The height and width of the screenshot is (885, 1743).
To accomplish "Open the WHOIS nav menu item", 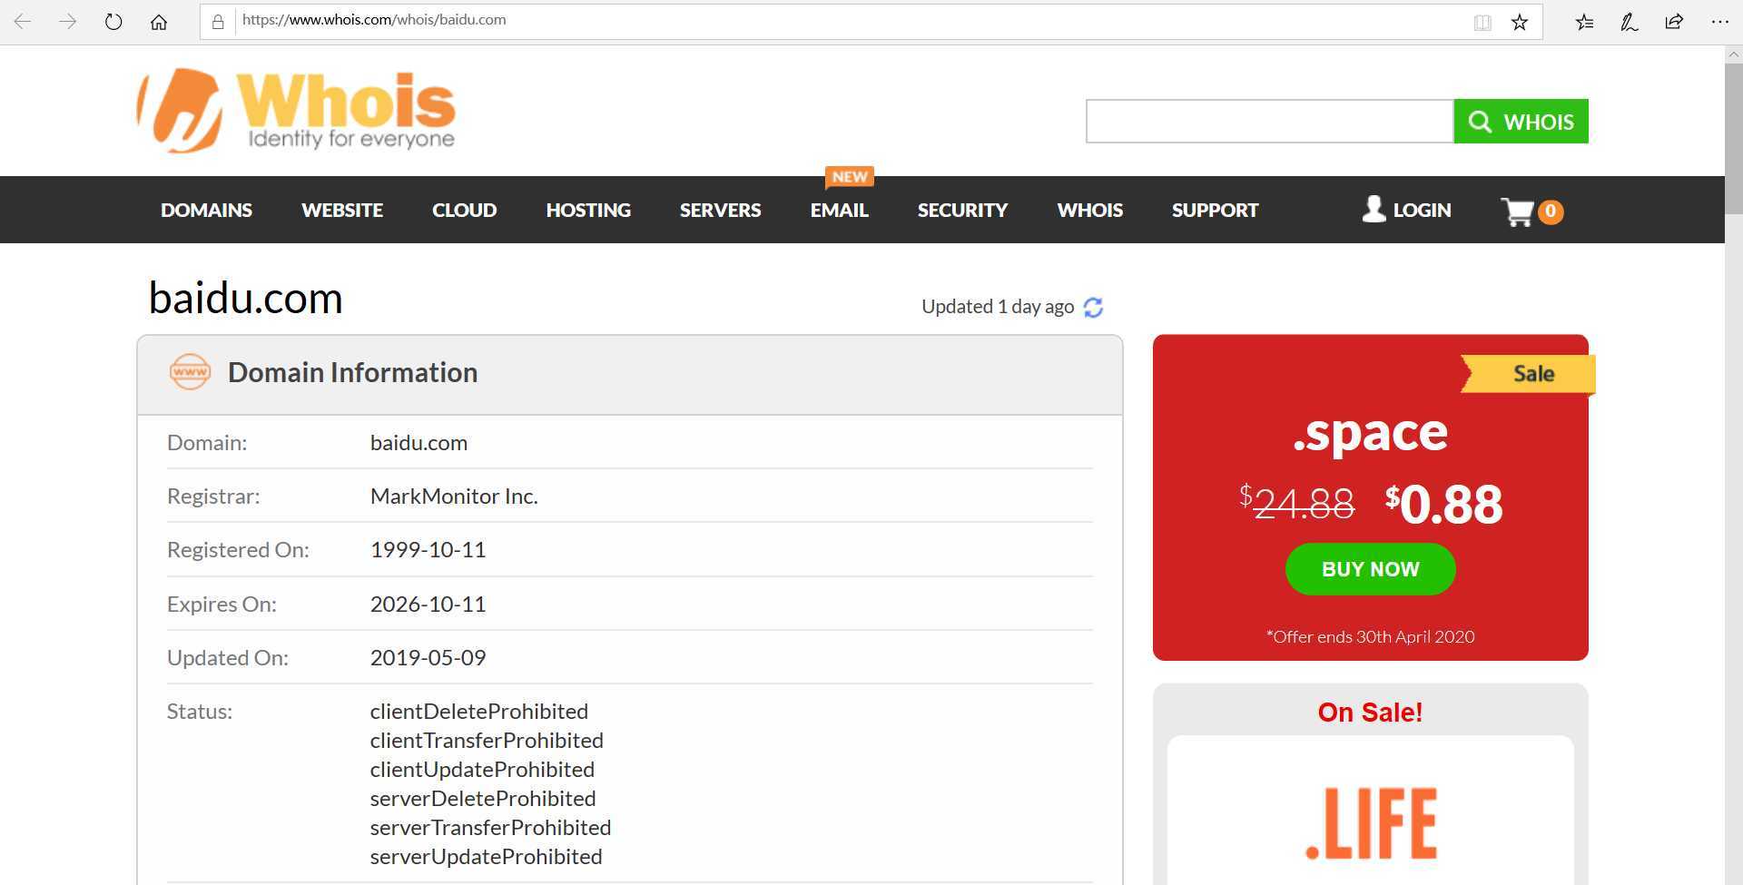I will tap(1089, 210).
